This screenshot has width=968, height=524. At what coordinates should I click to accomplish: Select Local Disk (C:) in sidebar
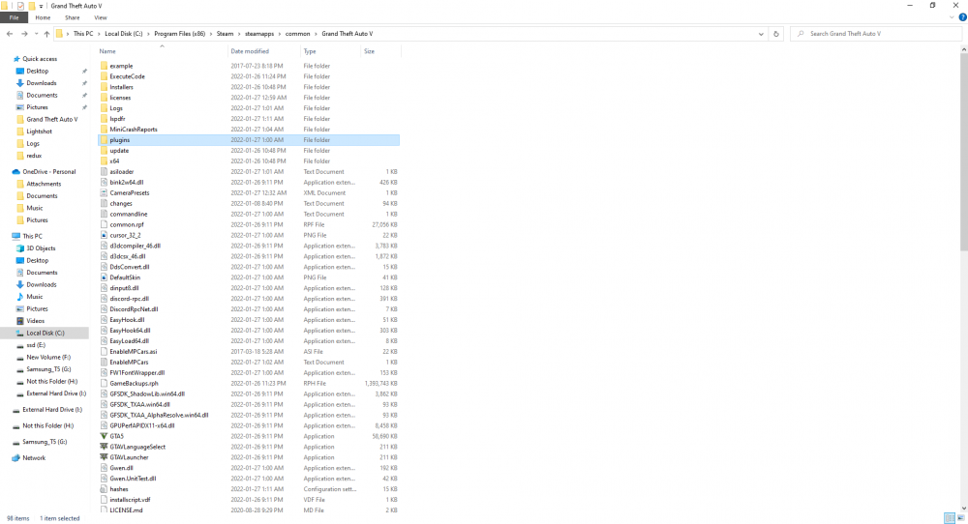click(45, 333)
